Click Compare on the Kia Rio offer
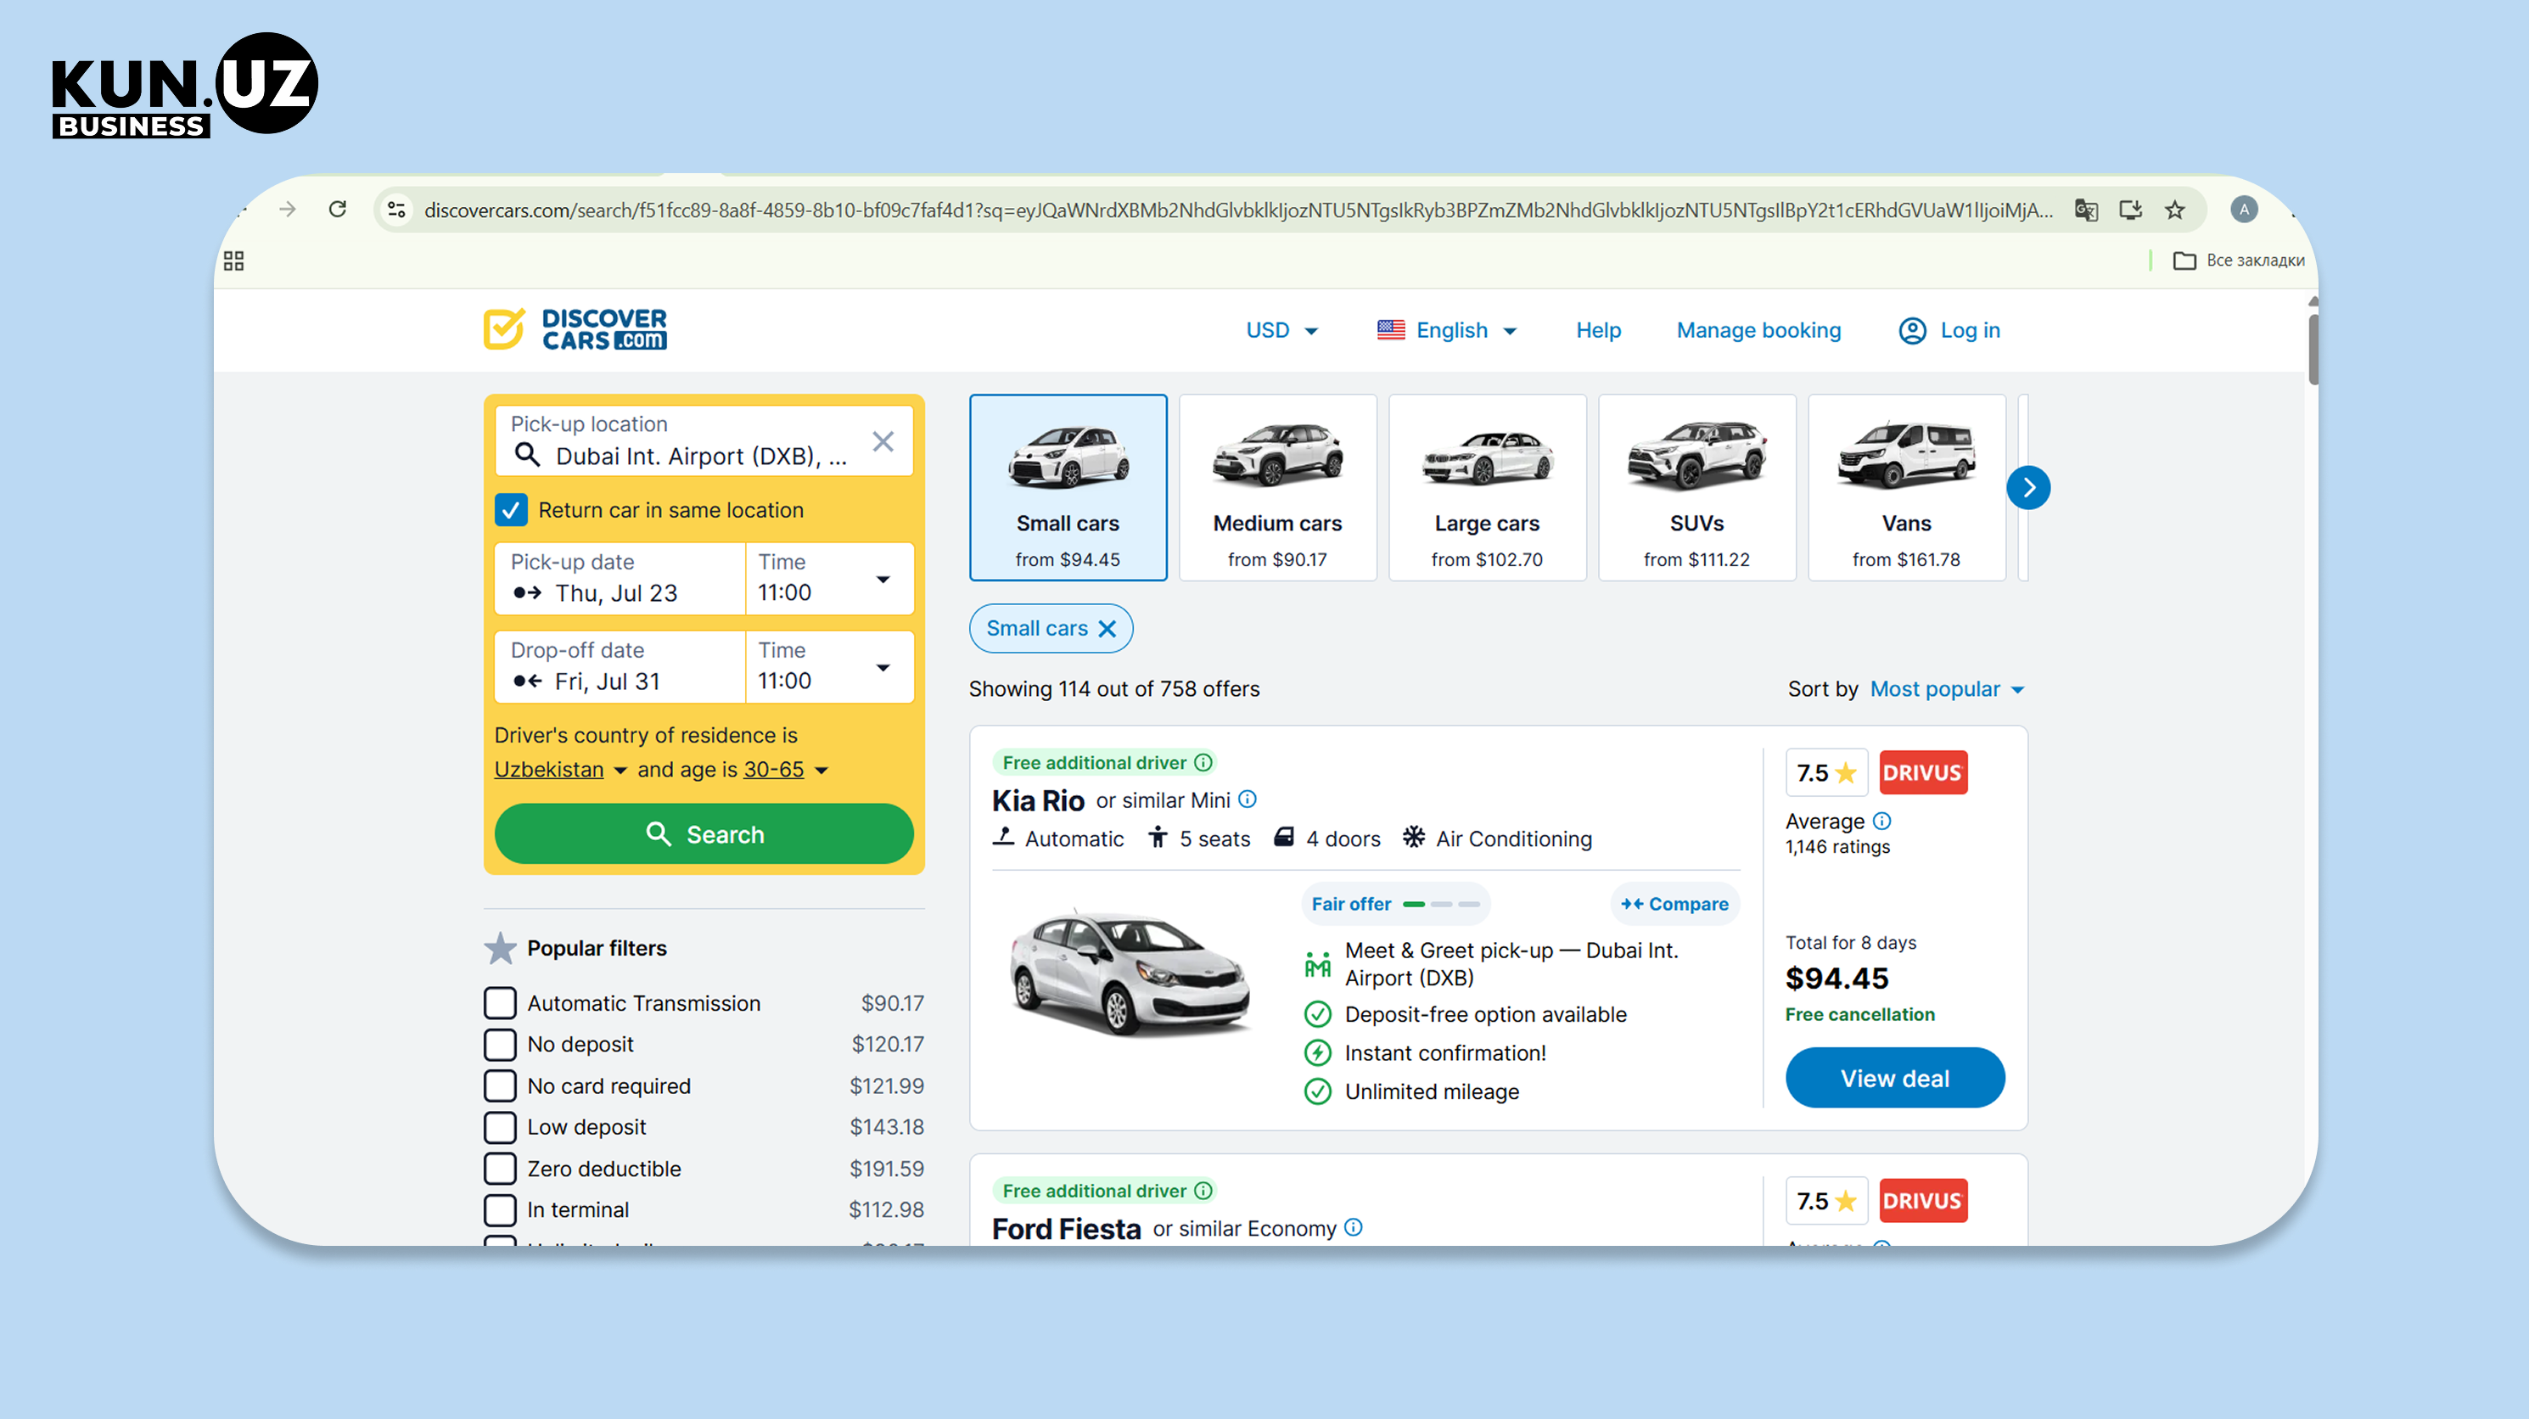Viewport: 2529px width, 1419px height. pyautogui.click(x=1675, y=905)
